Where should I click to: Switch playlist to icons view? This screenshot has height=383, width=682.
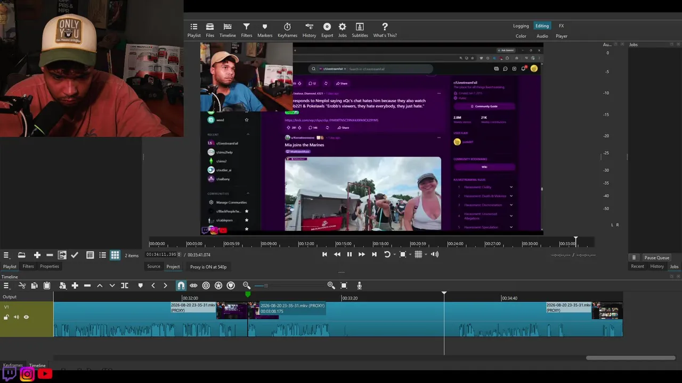pos(115,255)
